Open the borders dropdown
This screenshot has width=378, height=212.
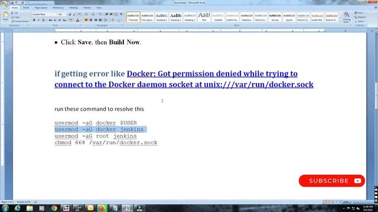[119, 20]
